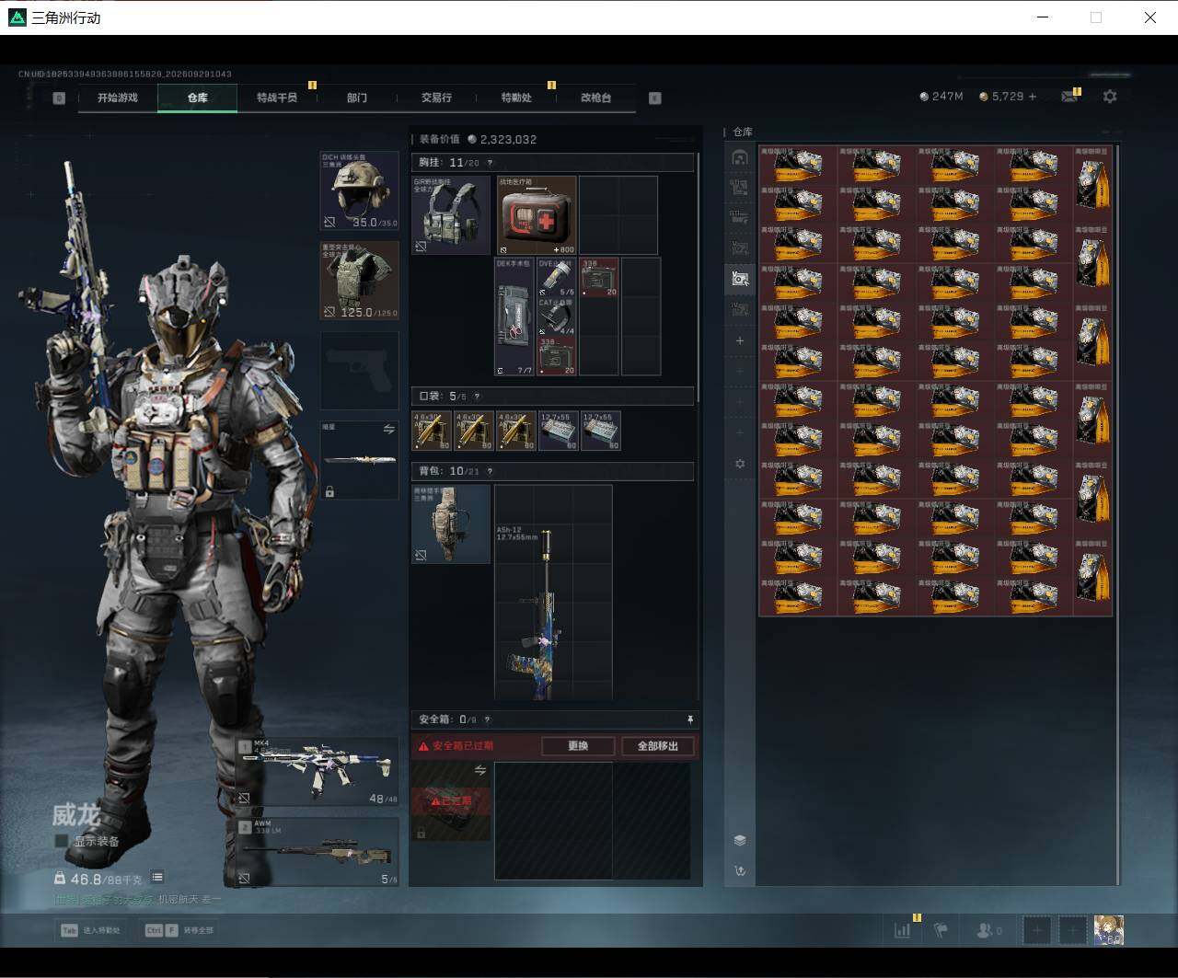The image size is (1178, 978).
Task: Click the flag icon in bottom bar
Action: click(x=941, y=930)
